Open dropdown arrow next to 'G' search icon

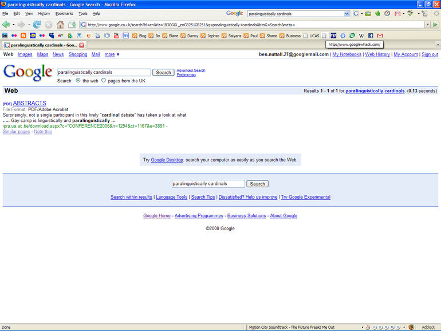pyautogui.click(x=362, y=14)
